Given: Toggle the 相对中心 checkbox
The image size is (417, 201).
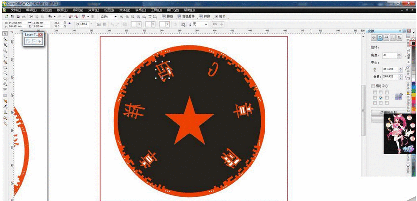Looking at the screenshot, I should (373, 86).
